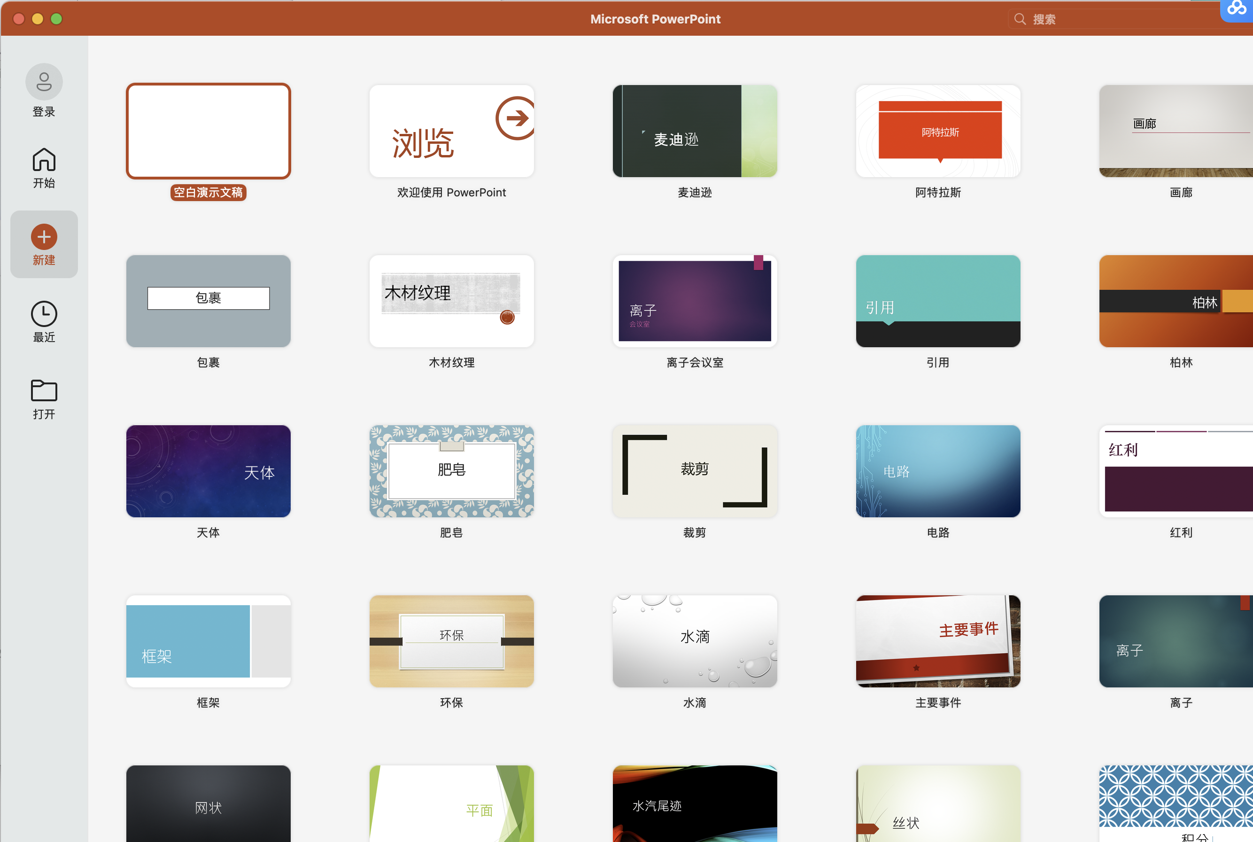Click the cloud icon at top right
This screenshot has width=1253, height=842.
click(1237, 8)
